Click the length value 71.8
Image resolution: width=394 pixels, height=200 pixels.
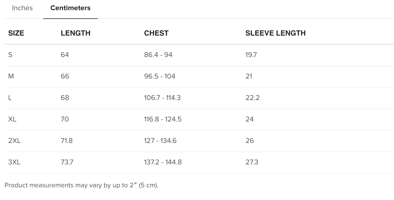pyautogui.click(x=67, y=141)
